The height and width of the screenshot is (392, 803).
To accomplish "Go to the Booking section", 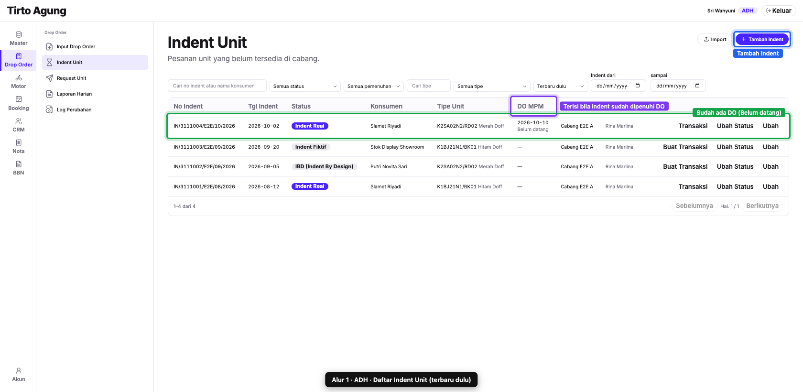I will click(18, 104).
